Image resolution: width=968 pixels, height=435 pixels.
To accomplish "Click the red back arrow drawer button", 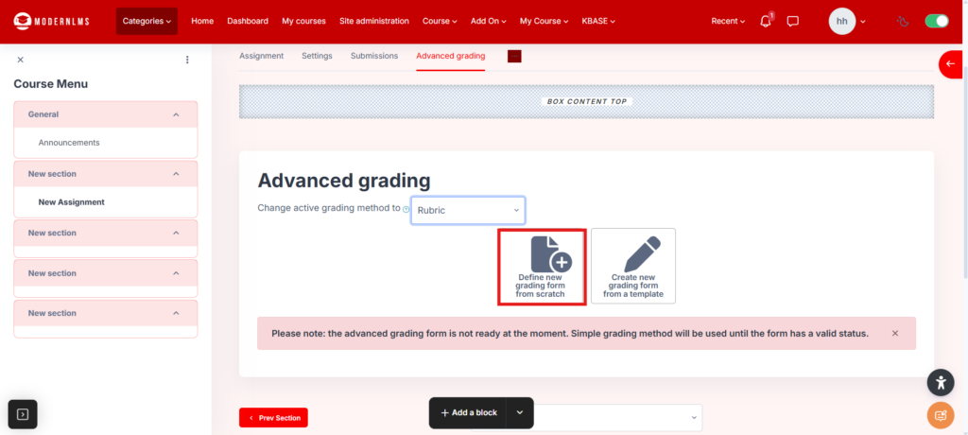I will click(951, 64).
